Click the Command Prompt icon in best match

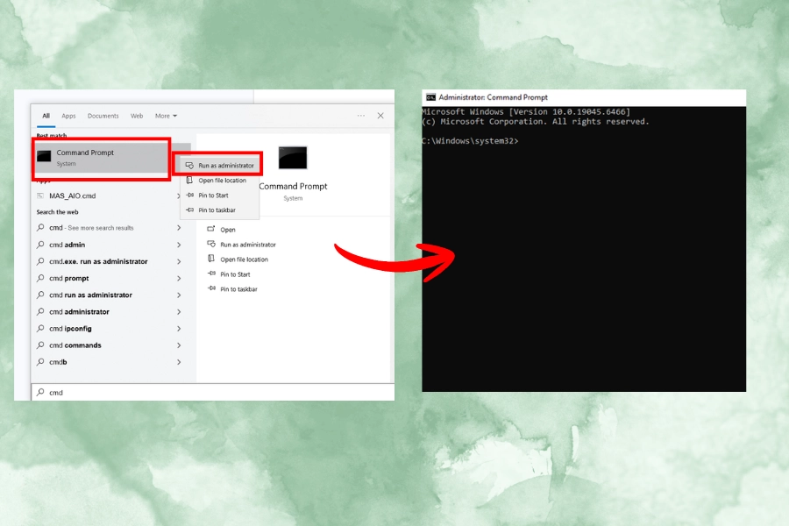click(x=45, y=157)
